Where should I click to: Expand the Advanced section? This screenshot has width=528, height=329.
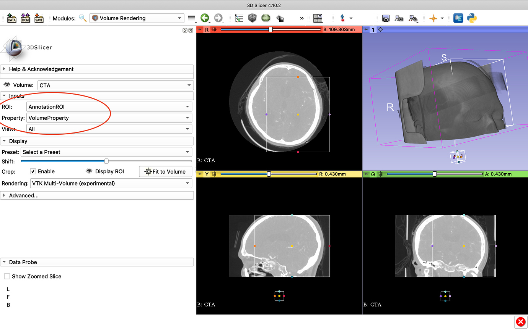click(24, 195)
